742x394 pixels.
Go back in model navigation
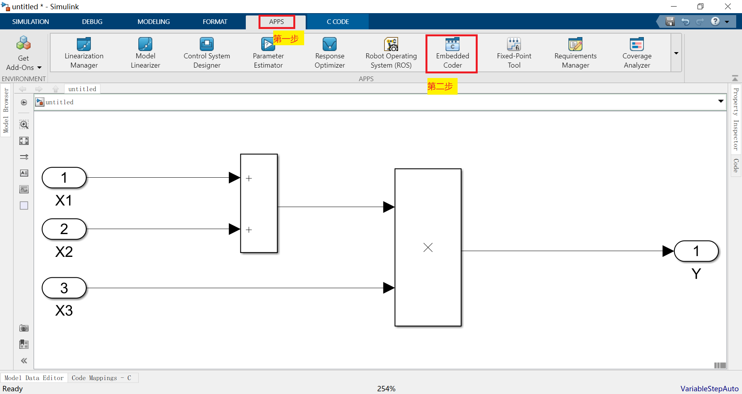point(23,89)
